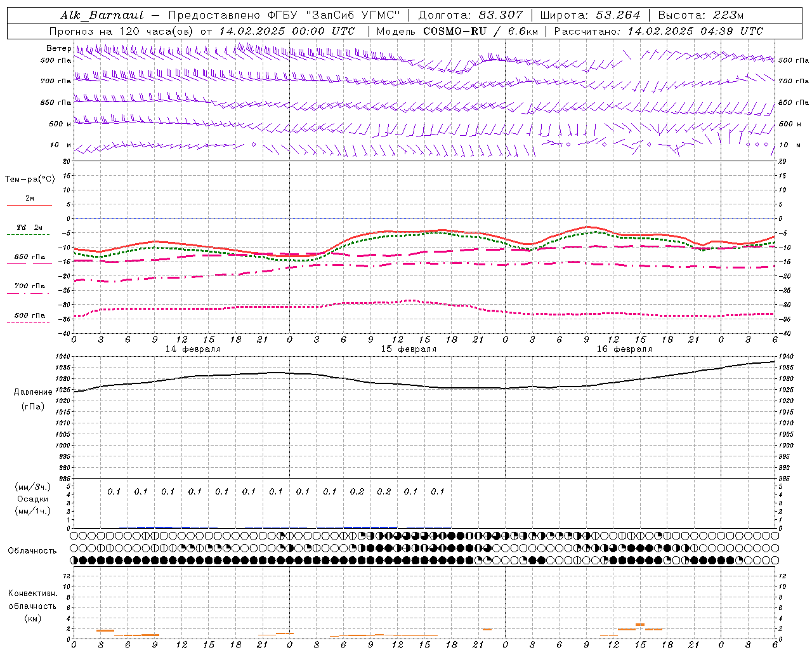This screenshot has width=812, height=650.
Task: Click the dotted 500 гПа legend line sample
Action: [29, 323]
